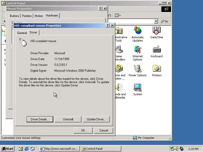203x152 pixels.
Task: Click the Update Driver button
Action: [x=96, y=119]
